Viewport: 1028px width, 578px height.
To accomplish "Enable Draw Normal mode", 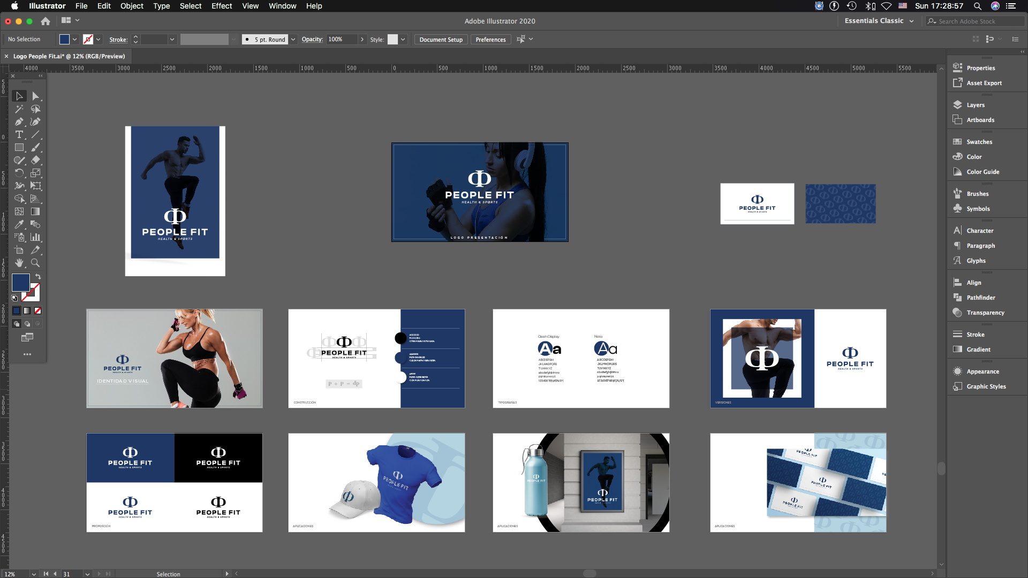I will pos(17,324).
